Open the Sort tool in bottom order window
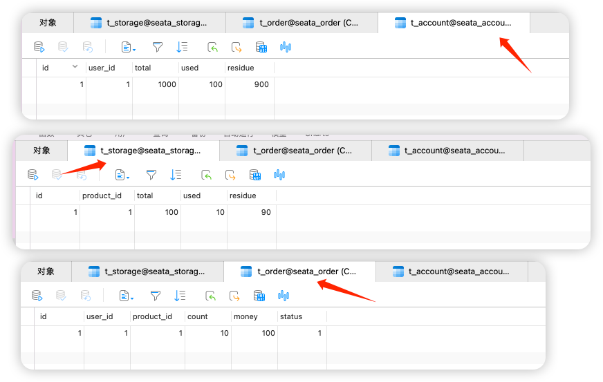The height and width of the screenshot is (382, 603). (x=180, y=296)
